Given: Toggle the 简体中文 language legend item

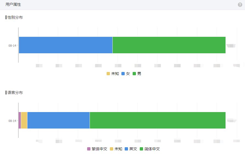Looking at the screenshot, I should (152, 149).
